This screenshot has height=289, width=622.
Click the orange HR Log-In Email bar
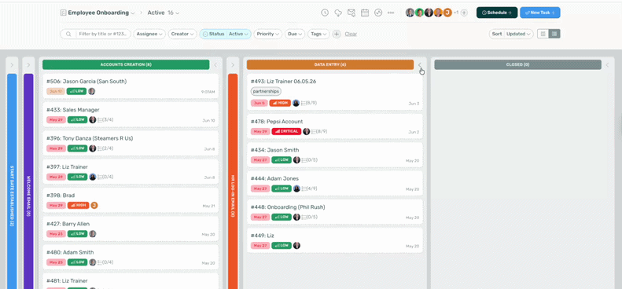(x=233, y=181)
